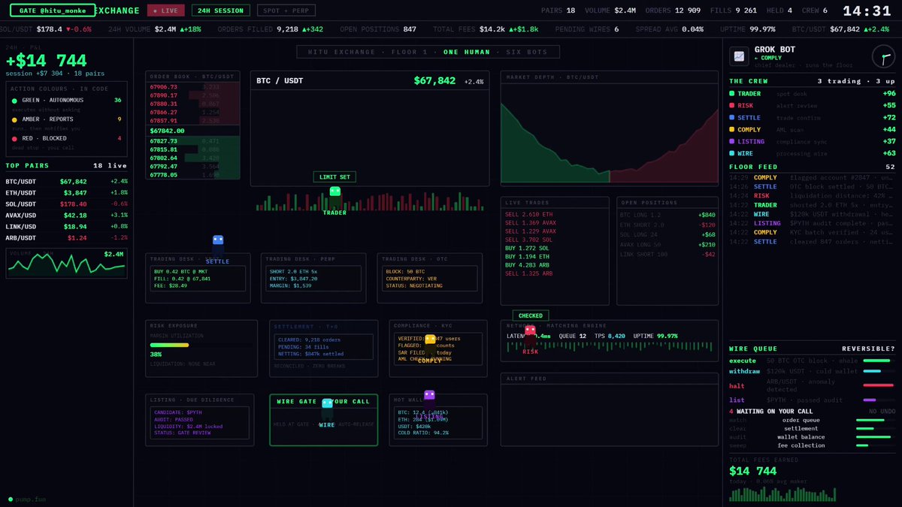Select SOL/USDT in the Top Pairs list
This screenshot has width=902, height=507.
click(67, 204)
